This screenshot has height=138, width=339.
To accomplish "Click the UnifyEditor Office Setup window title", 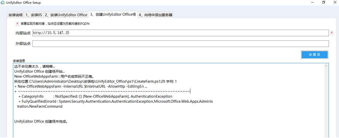I will [x=23, y=3].
